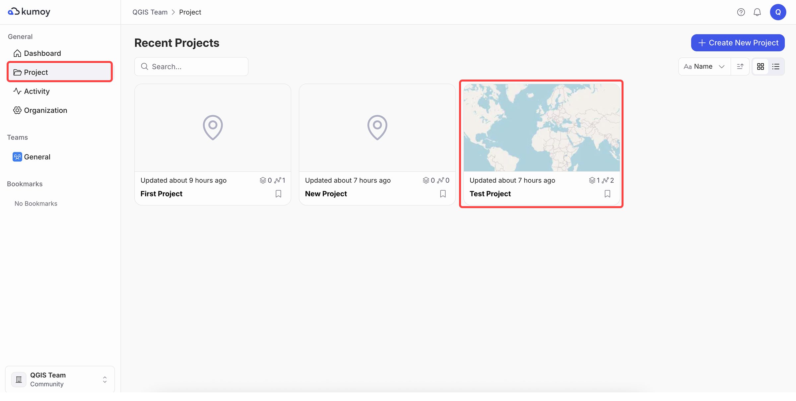Image resolution: width=796 pixels, height=401 pixels.
Task: Switch to grid view layout
Action: click(x=761, y=66)
